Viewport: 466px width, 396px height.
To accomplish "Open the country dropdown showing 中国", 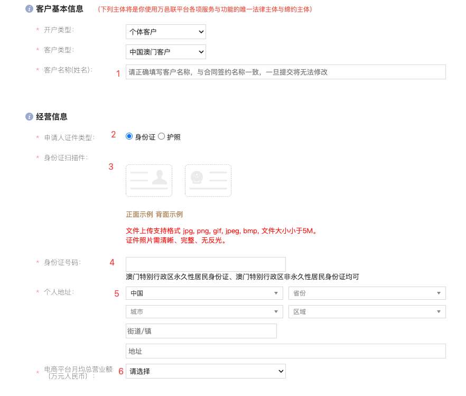I will 204,293.
